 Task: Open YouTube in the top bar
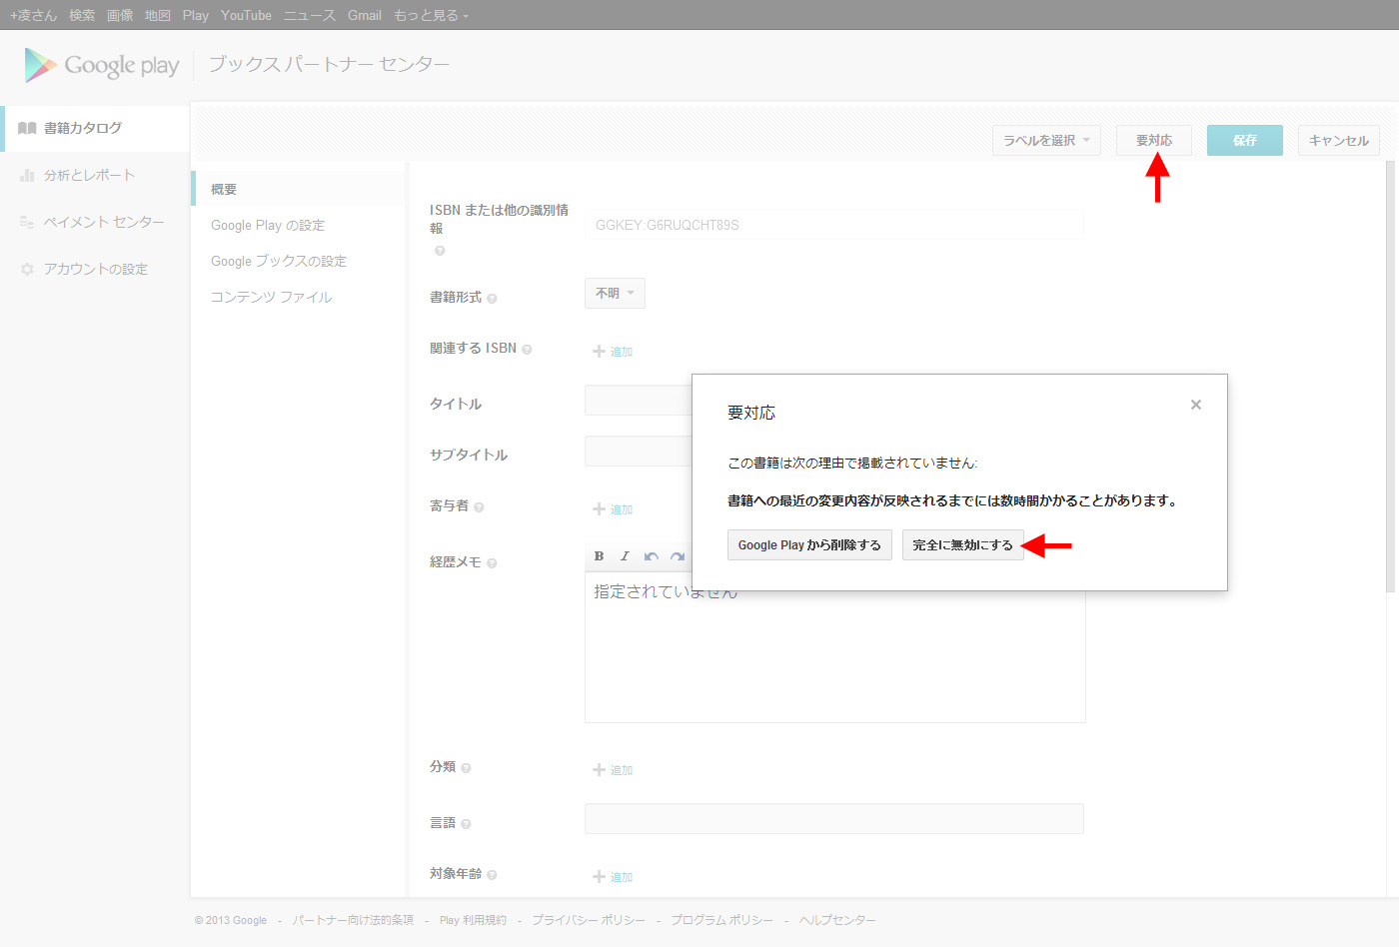click(246, 15)
